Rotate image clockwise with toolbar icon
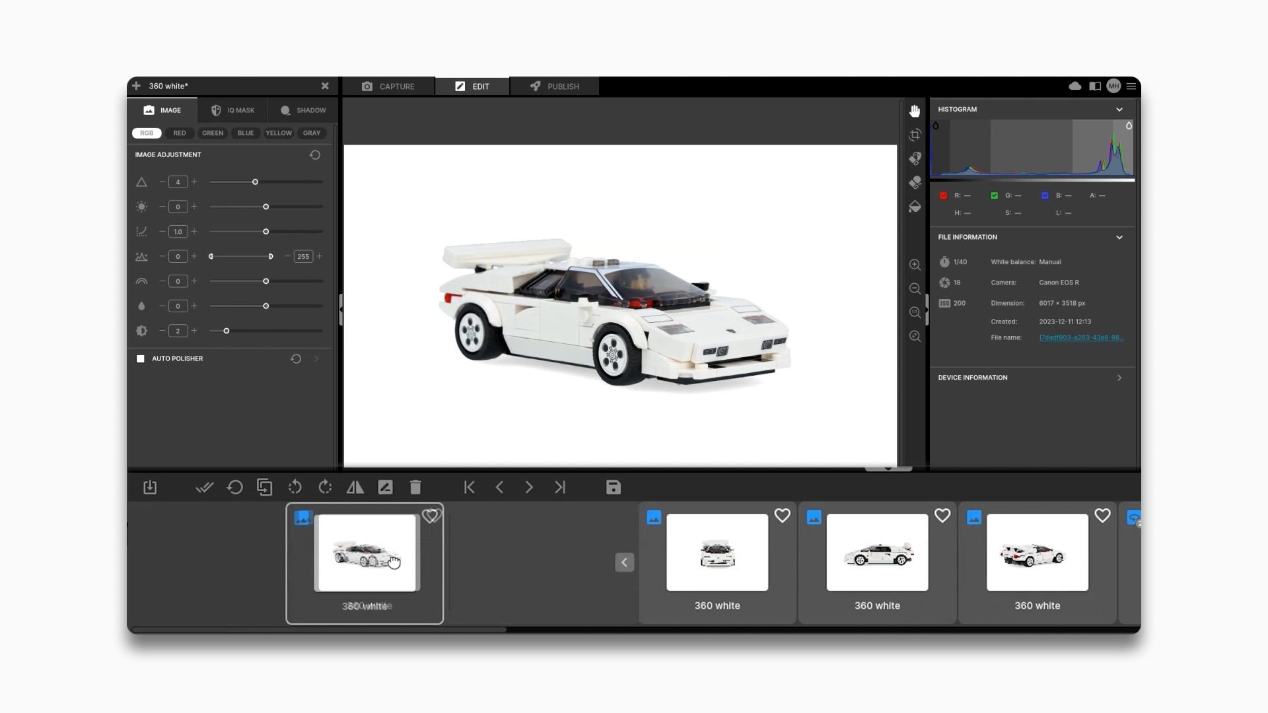The width and height of the screenshot is (1268, 713). pos(325,487)
